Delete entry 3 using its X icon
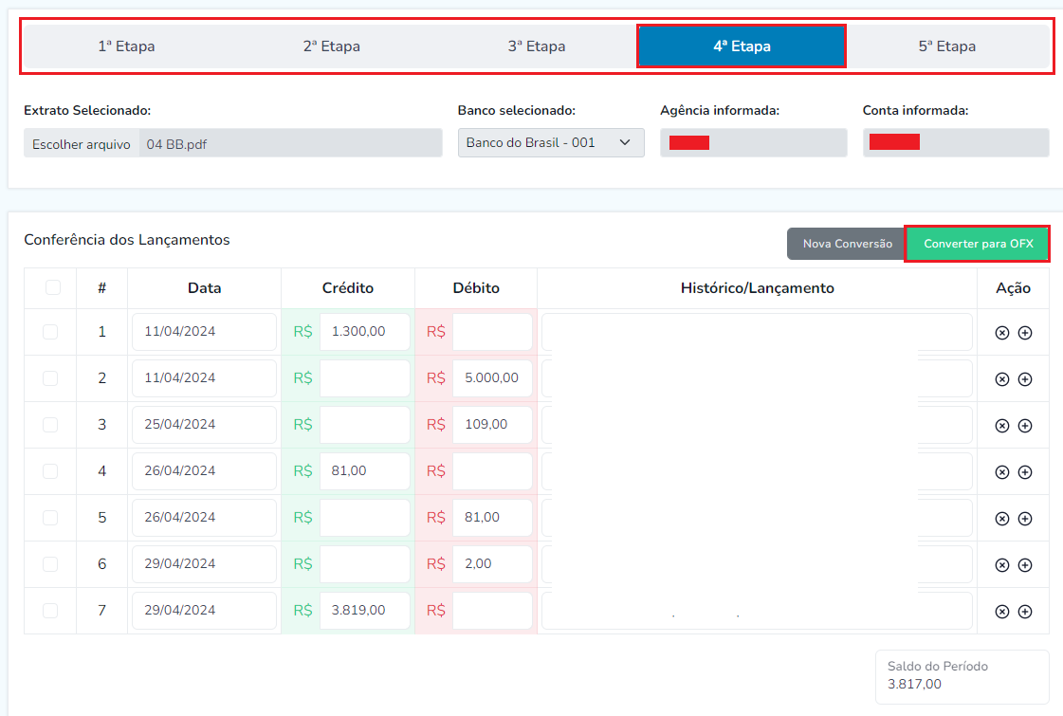 pyautogui.click(x=1001, y=426)
